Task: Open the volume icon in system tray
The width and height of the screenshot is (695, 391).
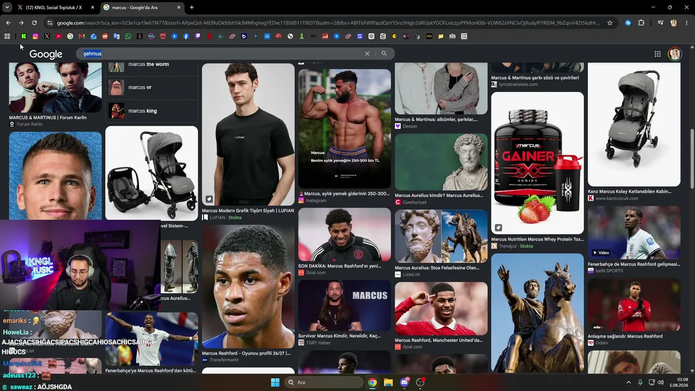Action: 661,382
